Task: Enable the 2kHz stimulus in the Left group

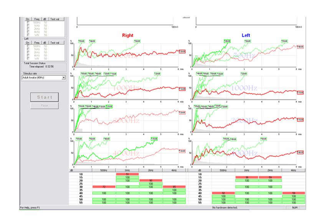Action: (28, 52)
